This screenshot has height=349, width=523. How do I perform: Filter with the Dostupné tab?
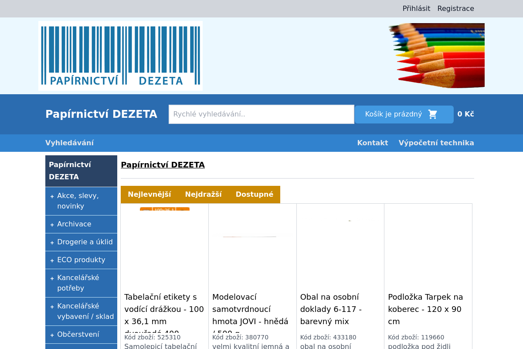[x=255, y=195]
